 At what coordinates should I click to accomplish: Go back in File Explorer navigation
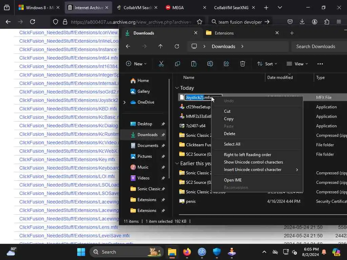(128, 46)
